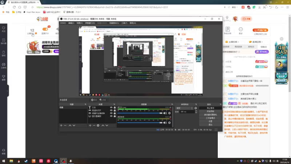291x164 pixels.
Task: Click the 设置 settings button in OBS Controls
Action: [x=210, y=121]
